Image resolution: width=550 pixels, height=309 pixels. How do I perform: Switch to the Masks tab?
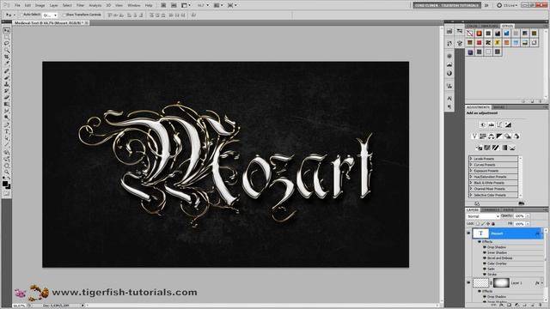(498, 106)
